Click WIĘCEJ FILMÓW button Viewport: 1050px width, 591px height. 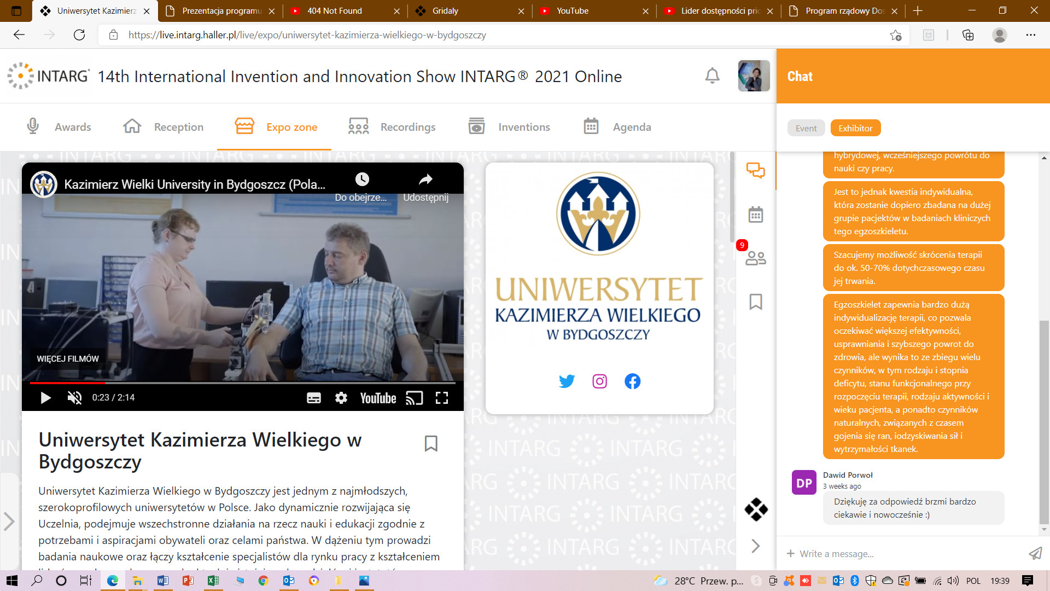[68, 358]
